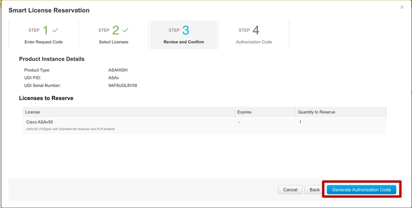
Task: Click the ASAv UDI PID value
Action: [114, 78]
